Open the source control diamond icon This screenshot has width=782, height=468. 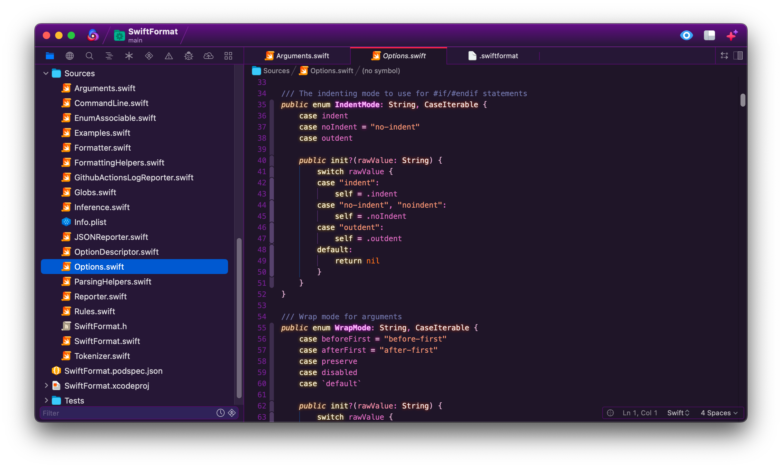[149, 56]
